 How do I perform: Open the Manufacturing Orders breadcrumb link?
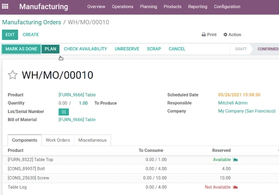pos(32,22)
